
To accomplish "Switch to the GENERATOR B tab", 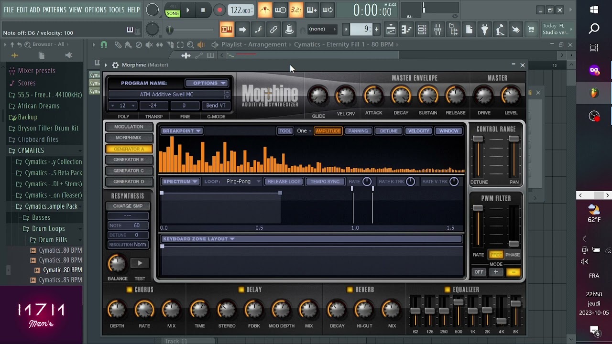I will pos(129,160).
